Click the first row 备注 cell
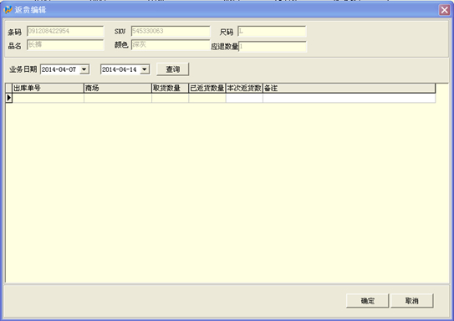Viewport: 454px width, 321px height. click(x=349, y=98)
